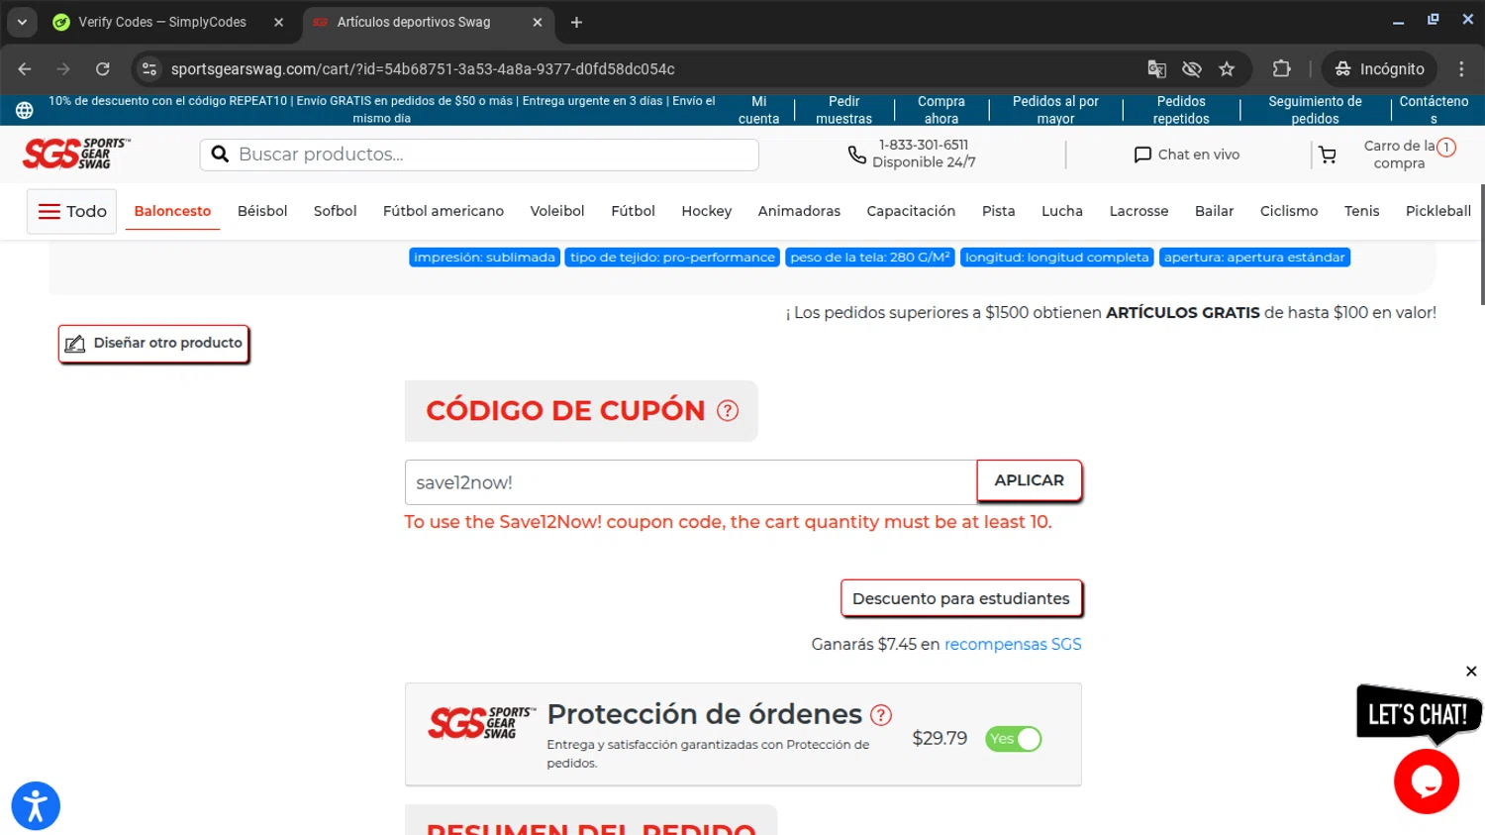The image size is (1485, 835).
Task: Click the SGS Sports Gear Swag header logo
Action: (76, 154)
